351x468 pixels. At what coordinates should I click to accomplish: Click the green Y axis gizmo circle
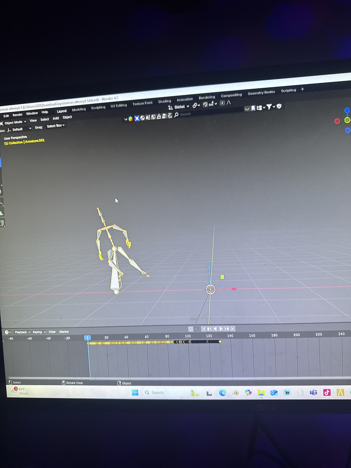tap(347, 120)
